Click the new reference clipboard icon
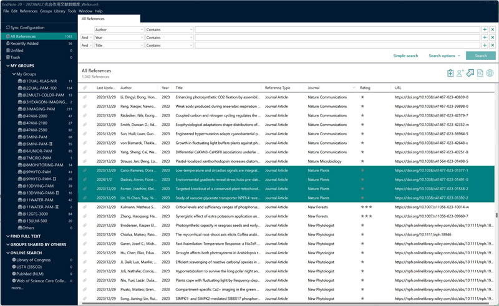 (x=450, y=74)
